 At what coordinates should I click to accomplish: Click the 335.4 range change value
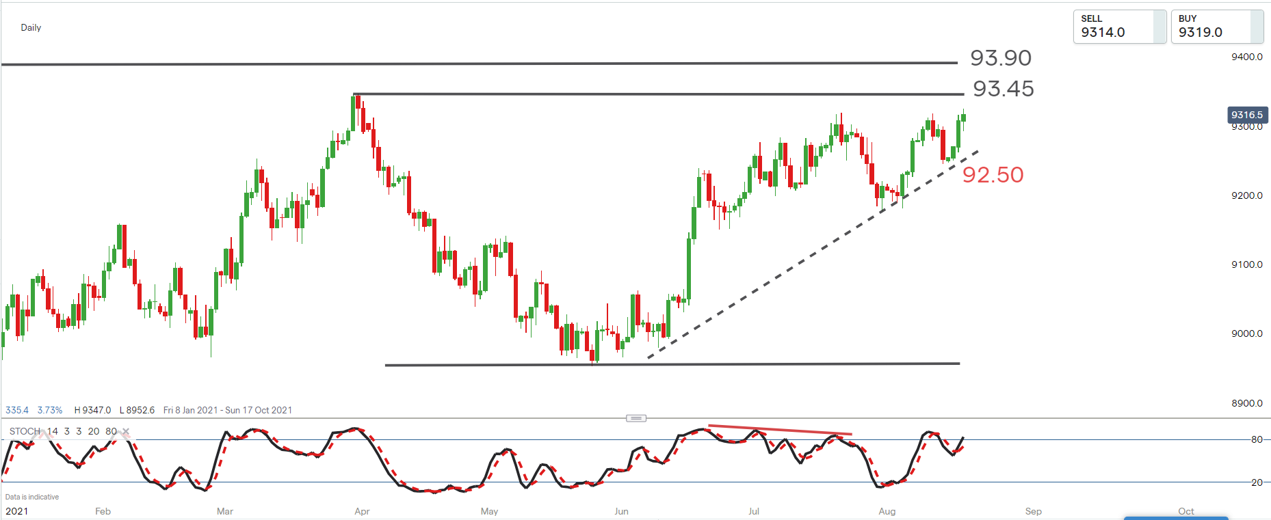[17, 410]
